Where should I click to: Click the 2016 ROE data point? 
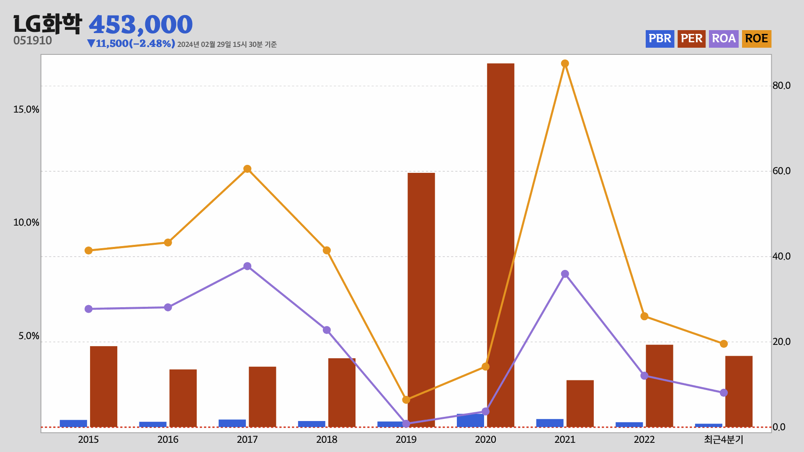tap(168, 243)
